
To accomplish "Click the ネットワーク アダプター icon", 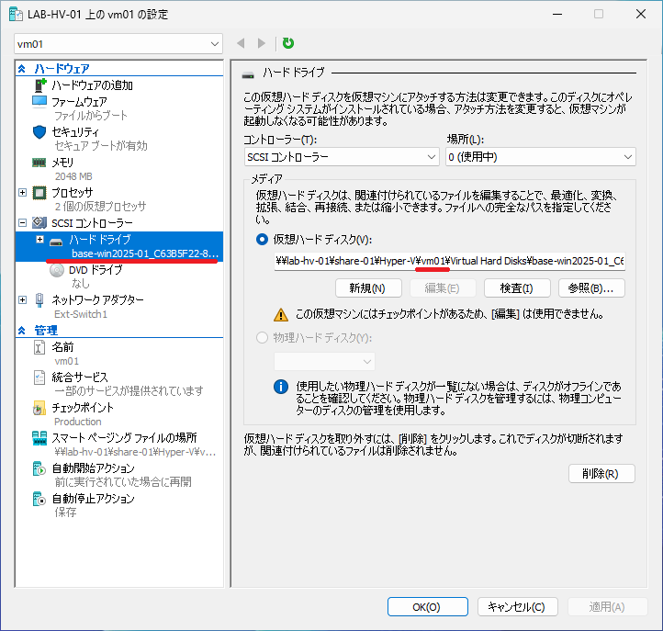I will click(39, 299).
